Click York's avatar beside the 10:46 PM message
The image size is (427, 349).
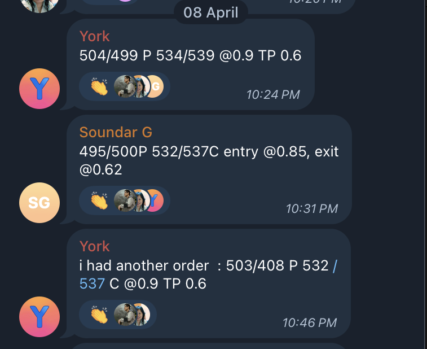pyautogui.click(x=39, y=316)
